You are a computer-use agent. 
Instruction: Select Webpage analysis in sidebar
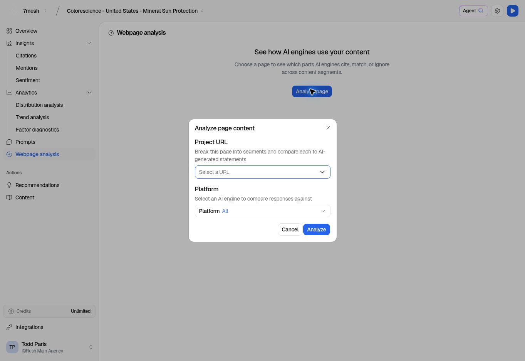[x=49, y=154]
